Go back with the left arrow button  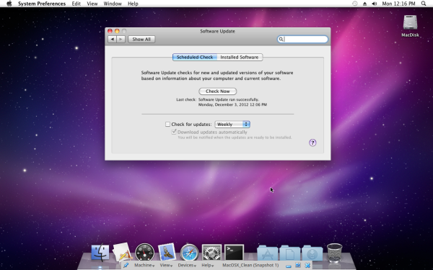112,39
